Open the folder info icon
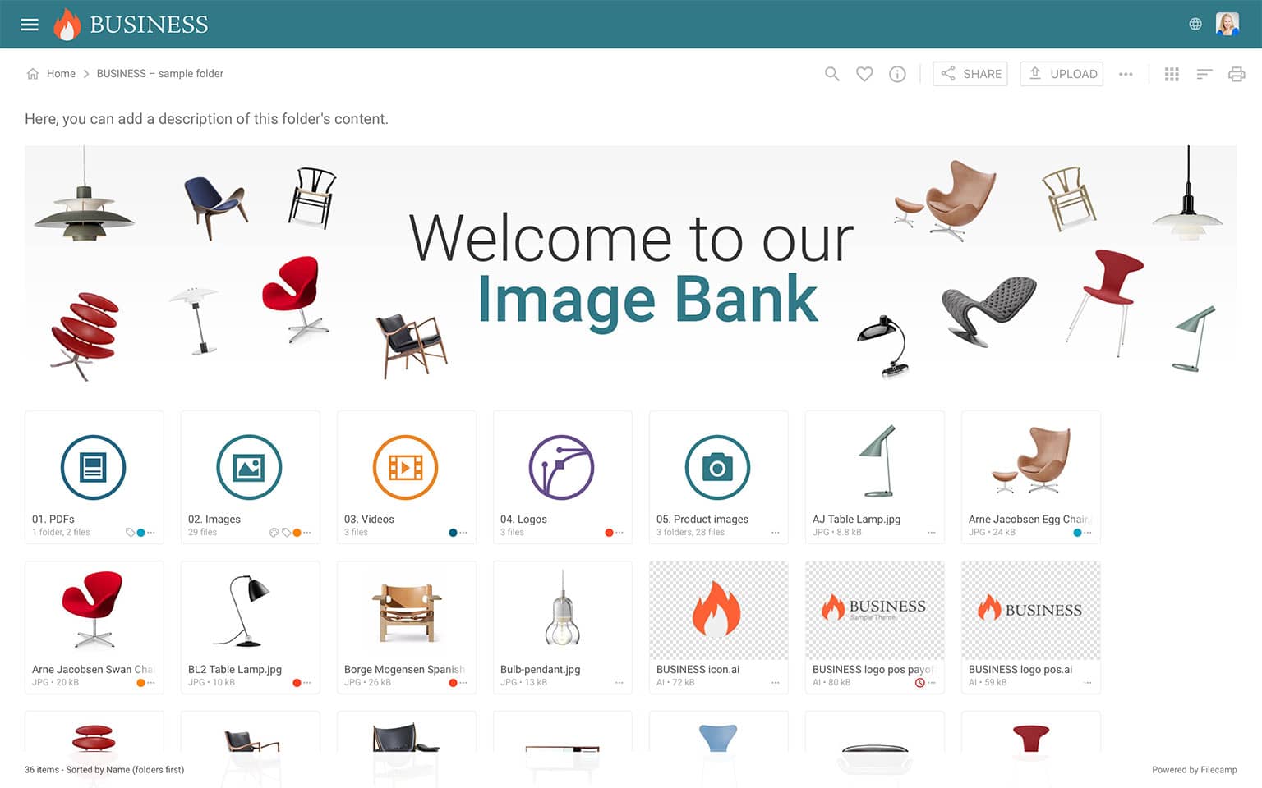1262x788 pixels. [897, 74]
